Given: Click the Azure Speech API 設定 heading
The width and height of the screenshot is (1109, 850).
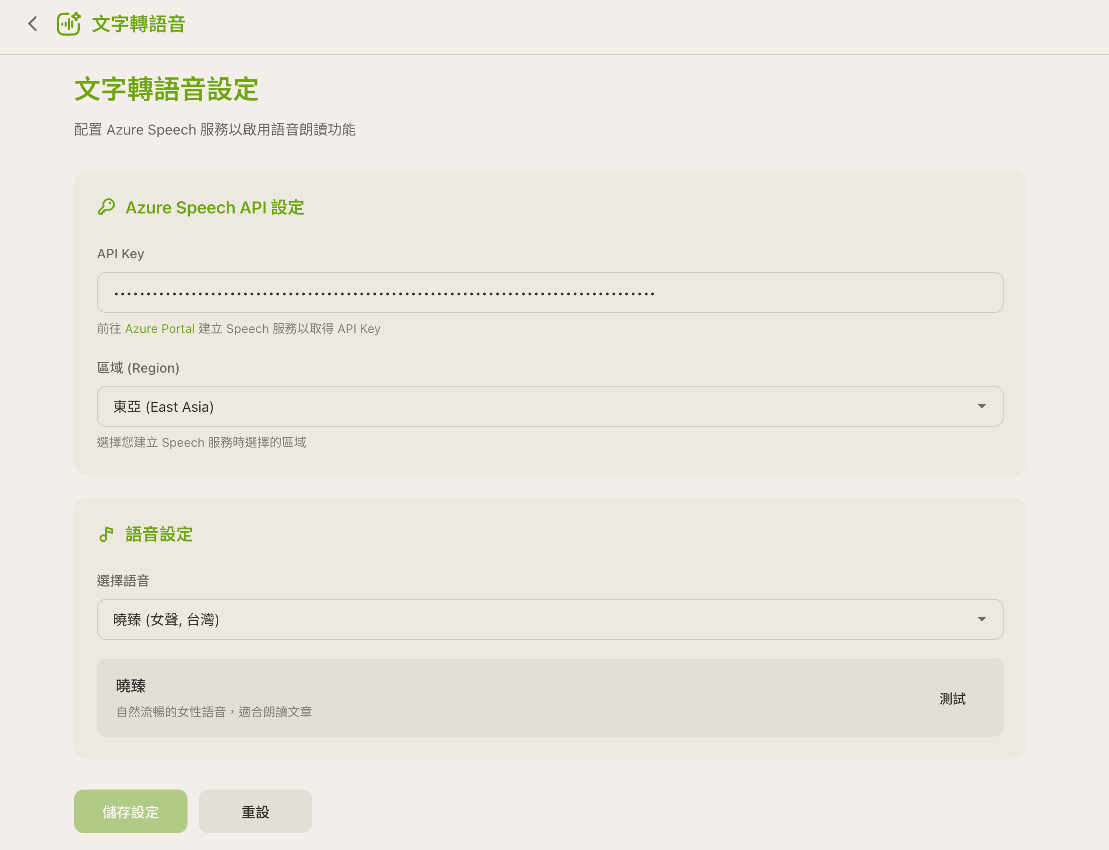Looking at the screenshot, I should (x=214, y=207).
